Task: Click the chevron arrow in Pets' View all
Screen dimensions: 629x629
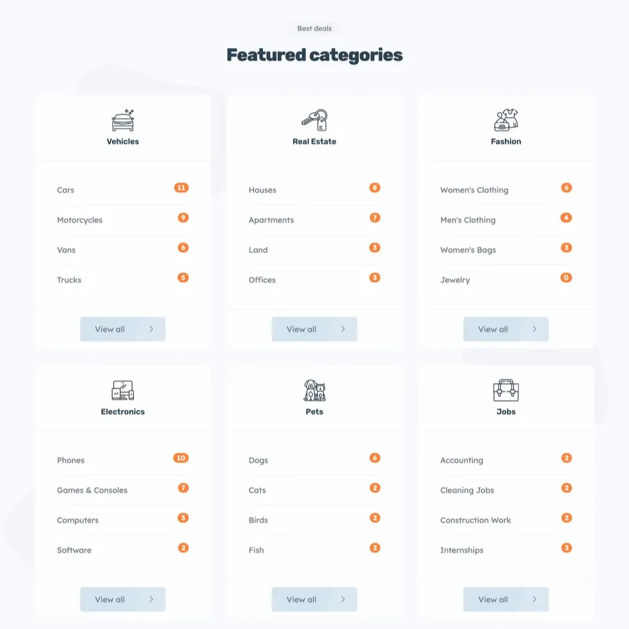Action: pos(343,599)
